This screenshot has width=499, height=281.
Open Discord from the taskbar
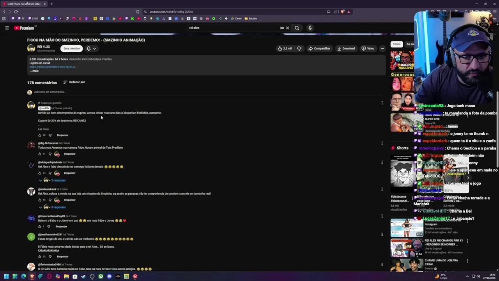tap(109, 276)
